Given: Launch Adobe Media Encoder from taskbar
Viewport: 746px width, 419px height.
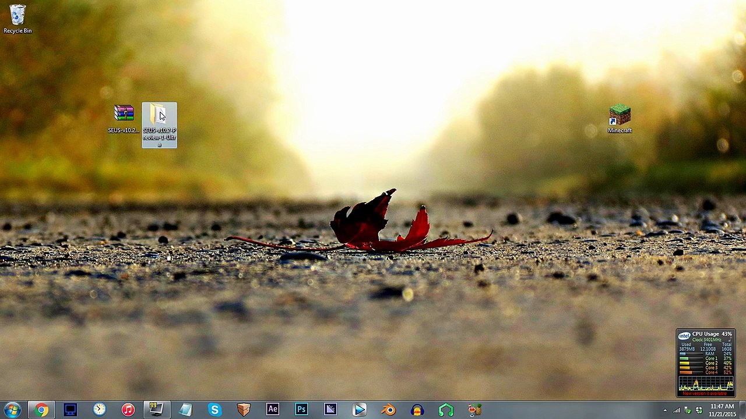Looking at the screenshot, I should [x=330, y=410].
